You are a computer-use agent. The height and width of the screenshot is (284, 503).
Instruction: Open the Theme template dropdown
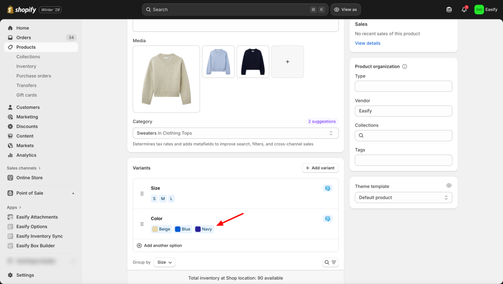point(403,198)
